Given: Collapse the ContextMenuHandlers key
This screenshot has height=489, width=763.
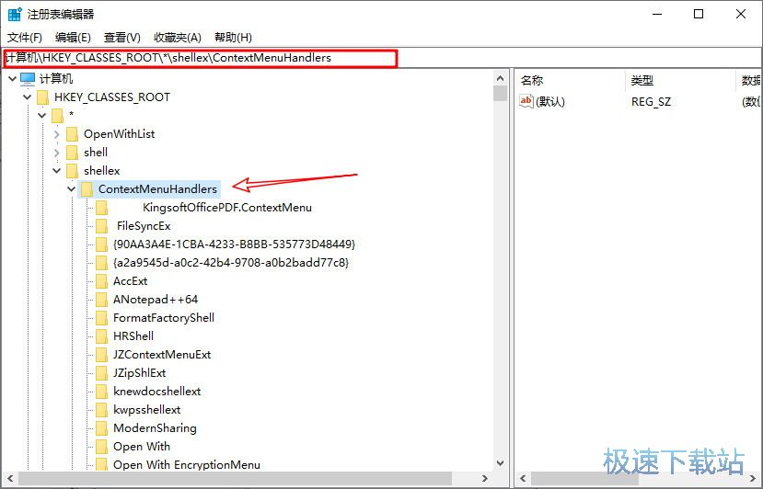Looking at the screenshot, I should [71, 189].
